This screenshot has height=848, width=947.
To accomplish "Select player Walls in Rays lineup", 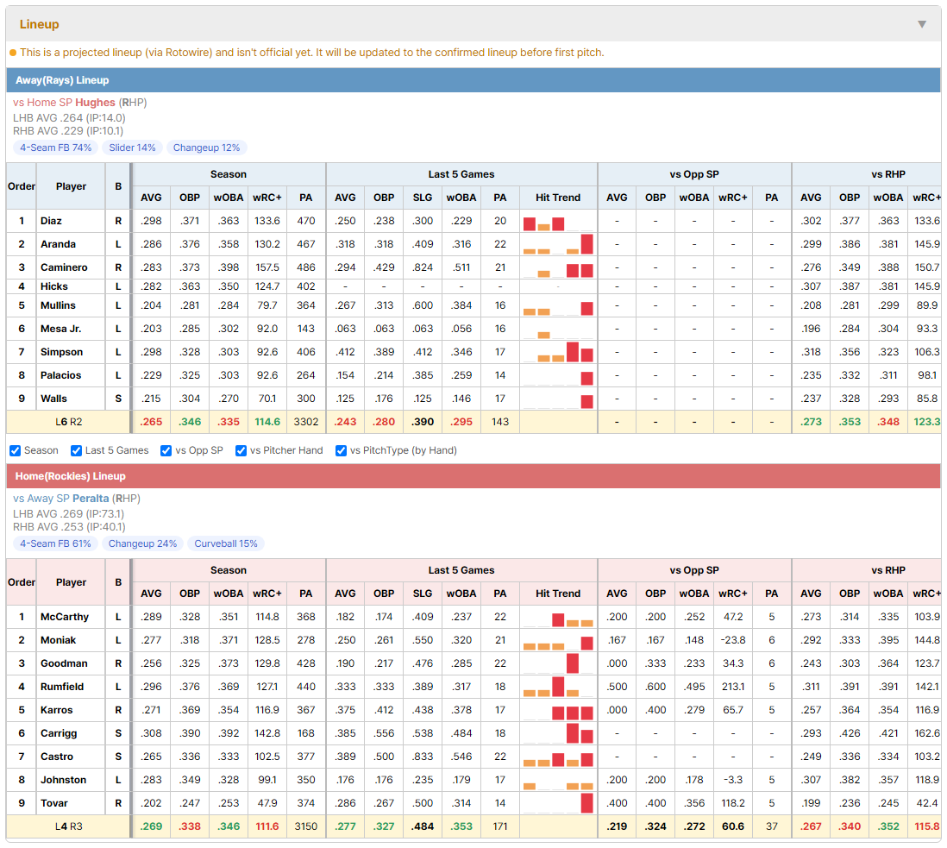I will click(53, 399).
